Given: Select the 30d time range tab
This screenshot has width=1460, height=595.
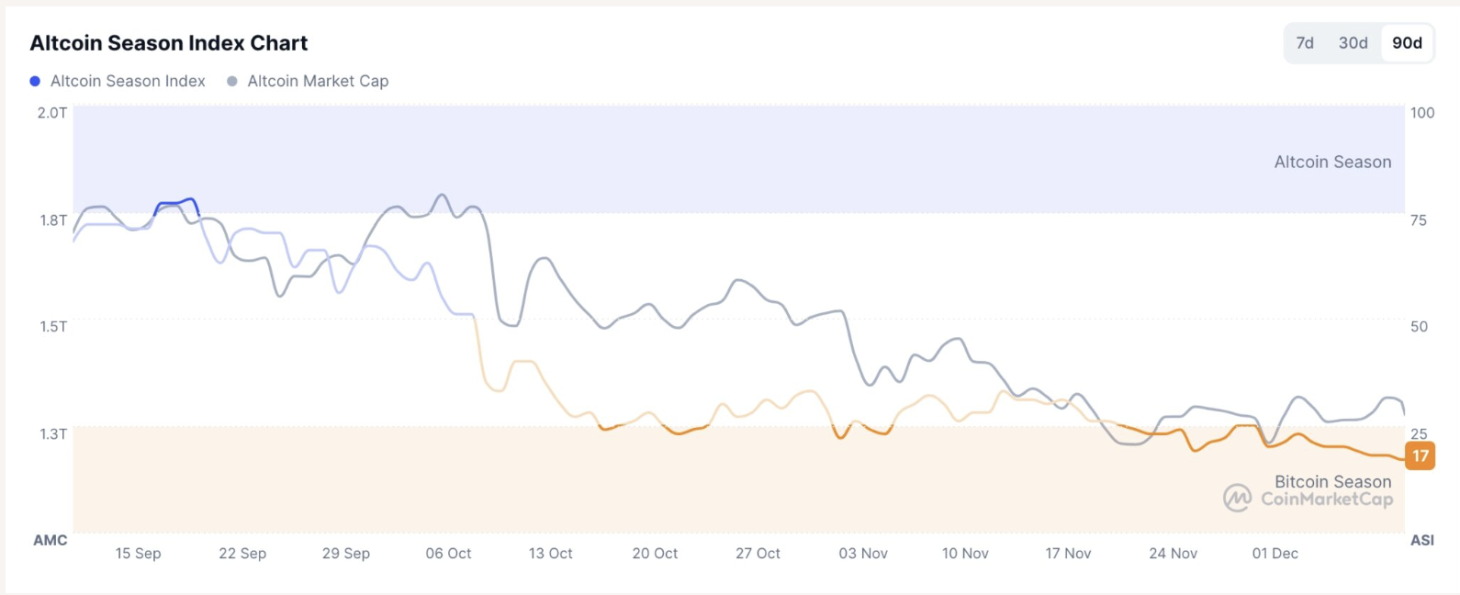Looking at the screenshot, I should tap(1353, 43).
